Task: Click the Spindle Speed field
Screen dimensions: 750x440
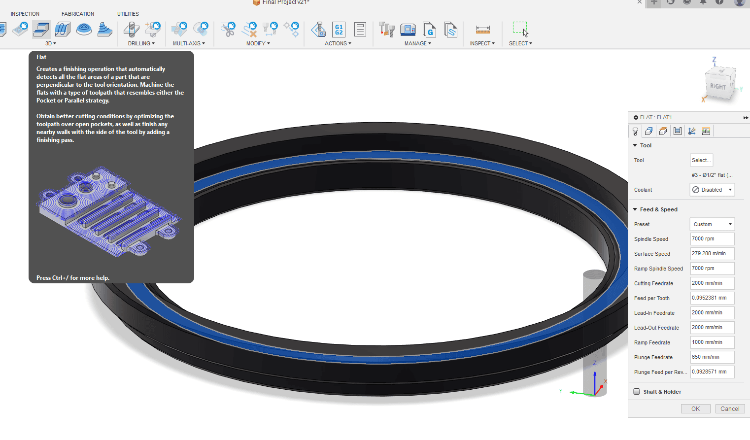Action: coord(712,239)
